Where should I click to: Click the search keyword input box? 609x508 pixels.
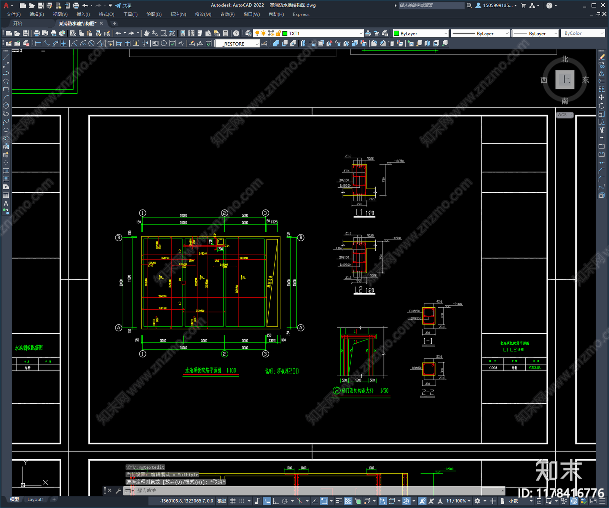tap(431, 5)
